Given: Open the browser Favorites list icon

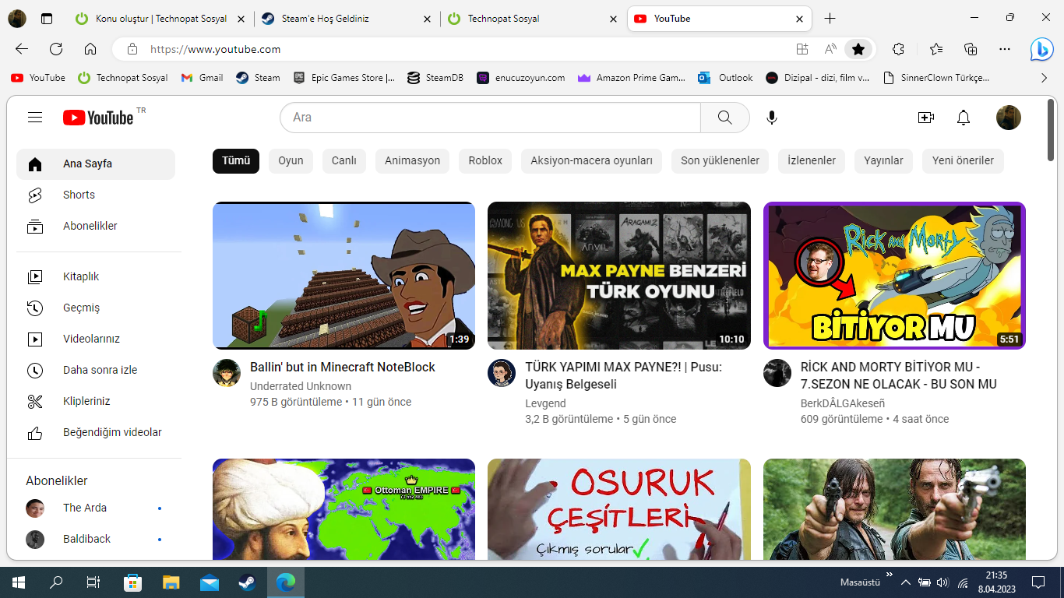Looking at the screenshot, I should [936, 49].
